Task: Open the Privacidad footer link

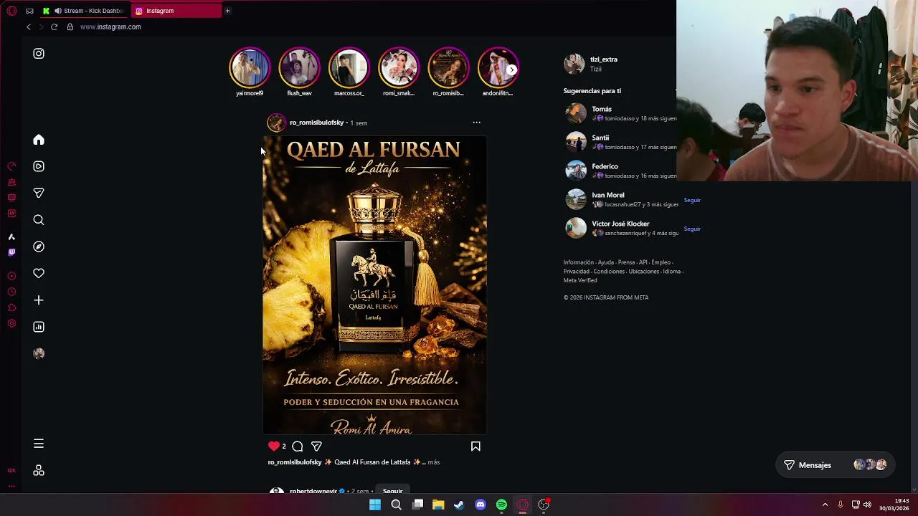Action: tap(577, 272)
